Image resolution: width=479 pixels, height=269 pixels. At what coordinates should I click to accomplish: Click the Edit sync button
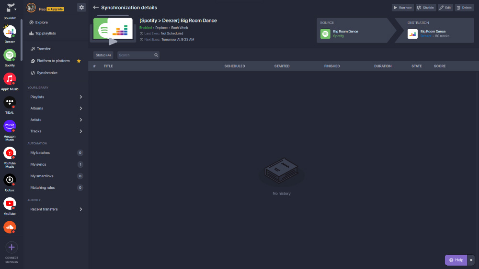click(445, 8)
